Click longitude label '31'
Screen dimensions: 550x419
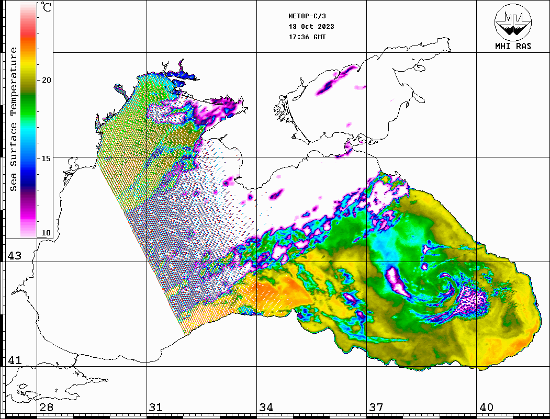[x=156, y=407]
